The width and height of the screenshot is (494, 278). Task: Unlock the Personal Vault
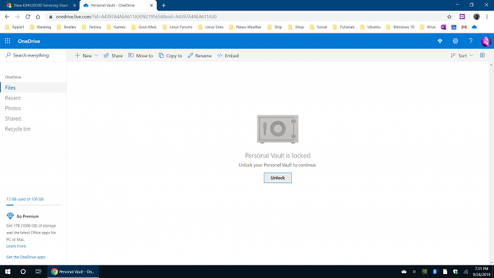point(277,178)
